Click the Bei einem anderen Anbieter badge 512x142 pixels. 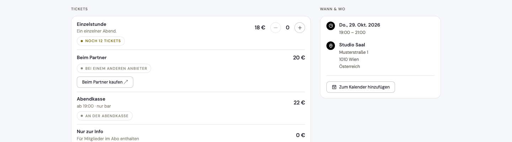pyautogui.click(x=114, y=68)
